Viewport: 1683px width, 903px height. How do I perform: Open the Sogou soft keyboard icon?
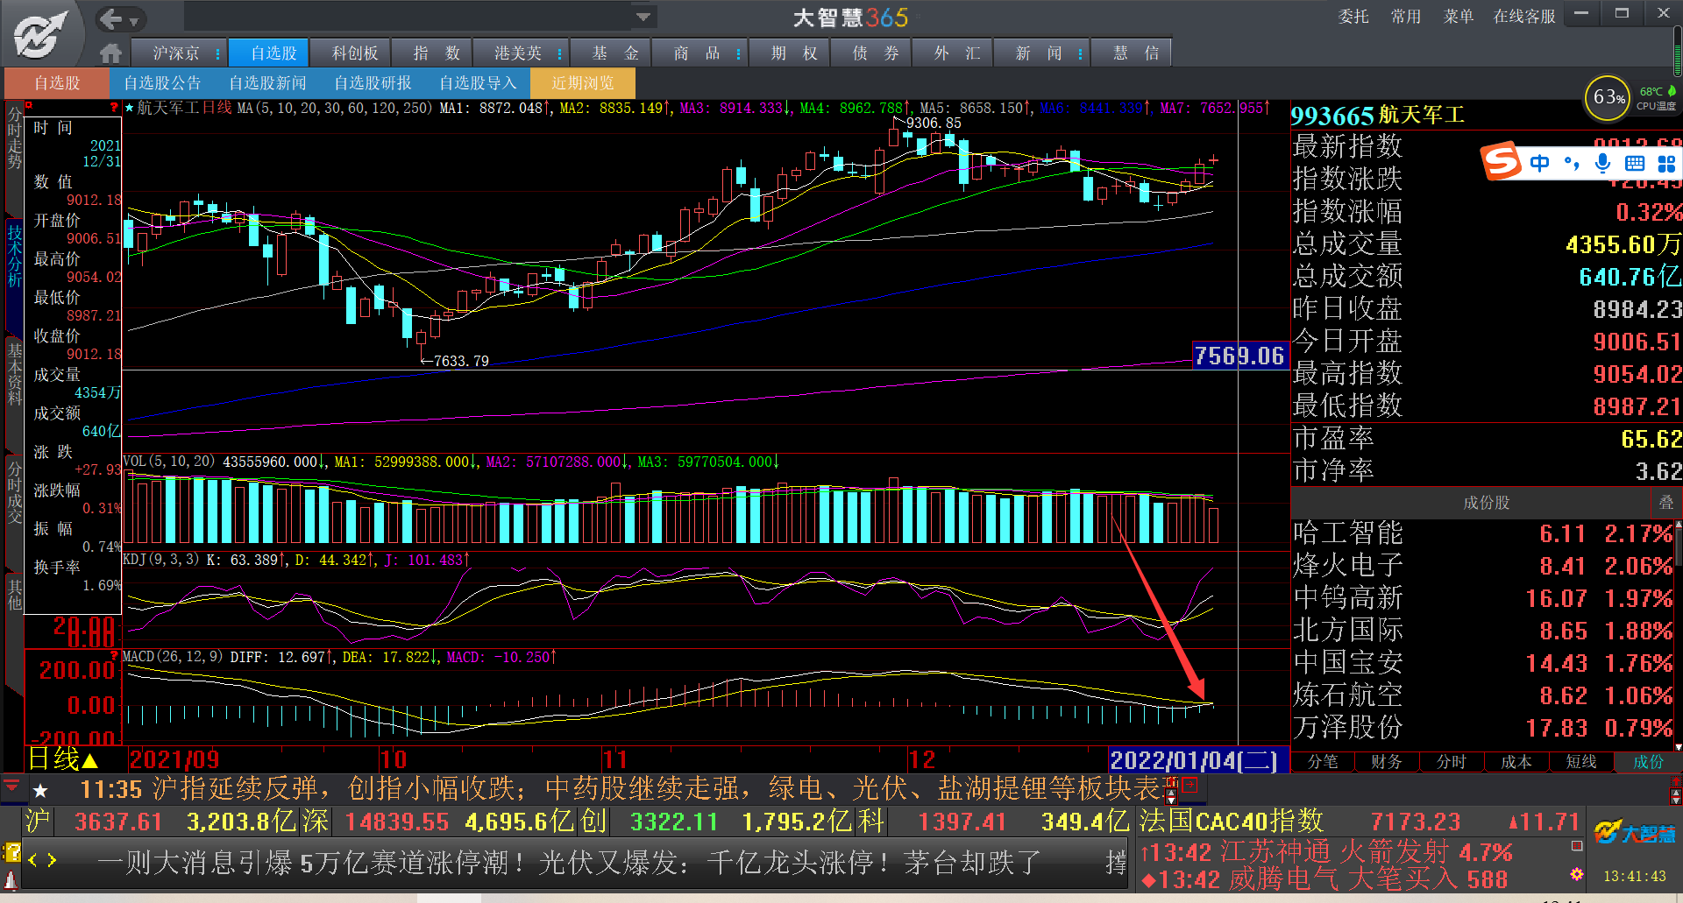[x=1635, y=163]
